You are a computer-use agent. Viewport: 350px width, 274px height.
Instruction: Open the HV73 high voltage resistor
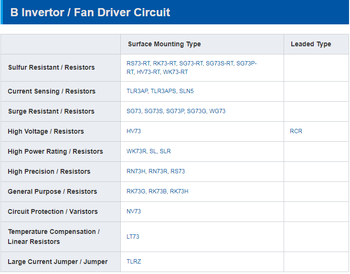coord(134,131)
